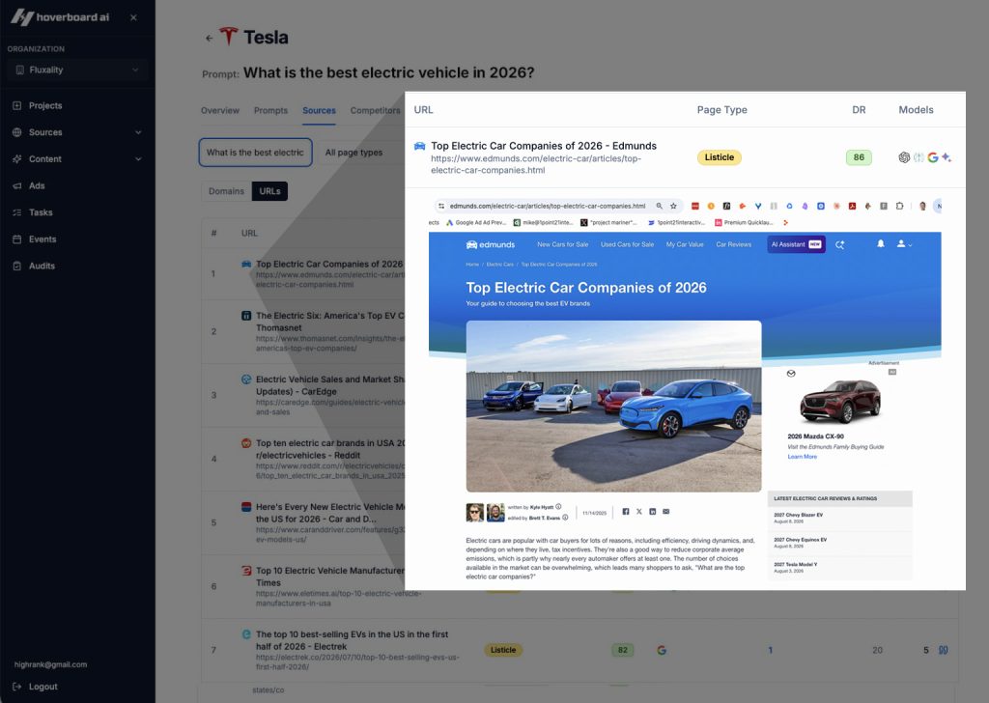Click the Tesla brand logo

point(228,37)
